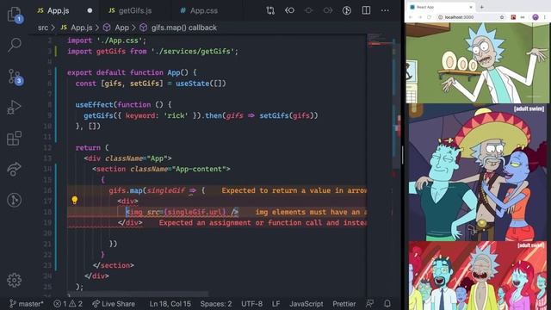551x310 pixels.
Task: Click the browser profile avatar
Action: point(536,17)
